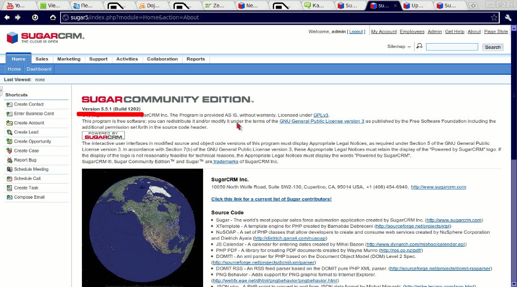Click the Schedule Meeting calendar icon
Image resolution: width=517 pixels, height=287 pixels.
click(x=10, y=170)
